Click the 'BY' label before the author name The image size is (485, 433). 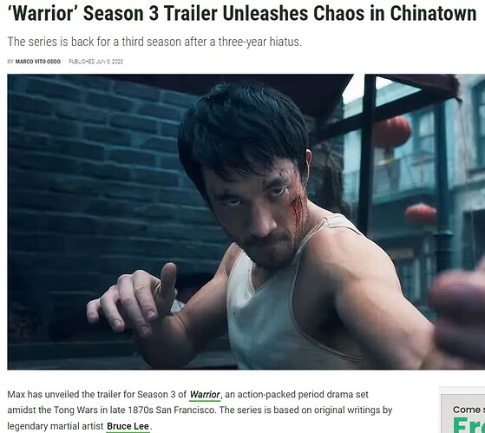[10, 62]
